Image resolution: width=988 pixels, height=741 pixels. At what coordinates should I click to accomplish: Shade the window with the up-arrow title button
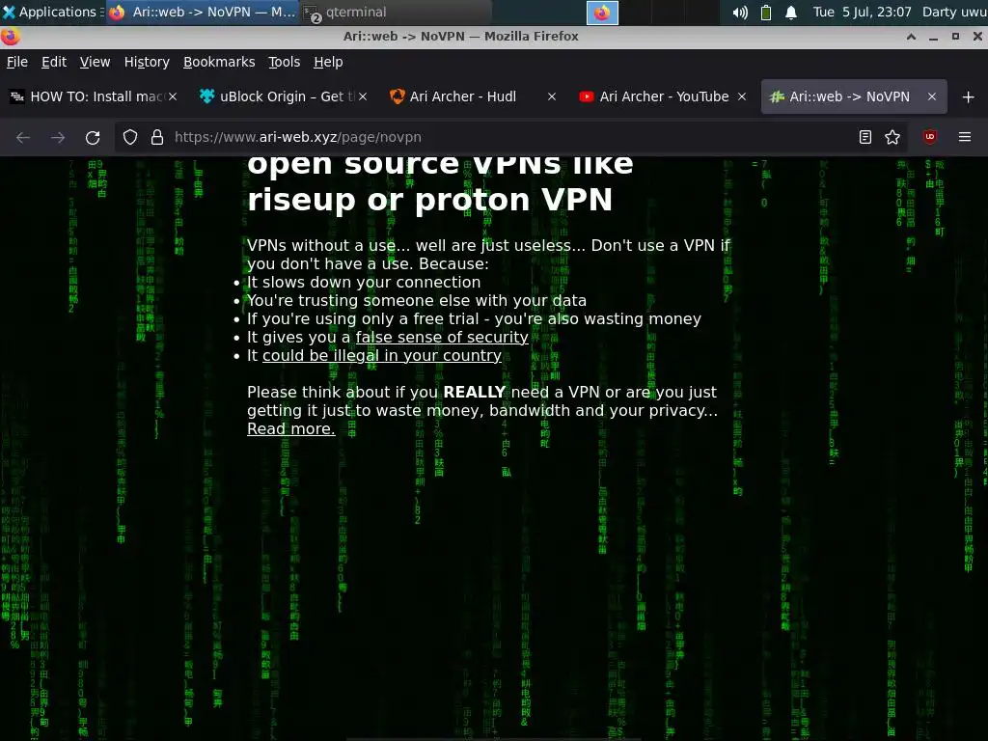coord(911,37)
